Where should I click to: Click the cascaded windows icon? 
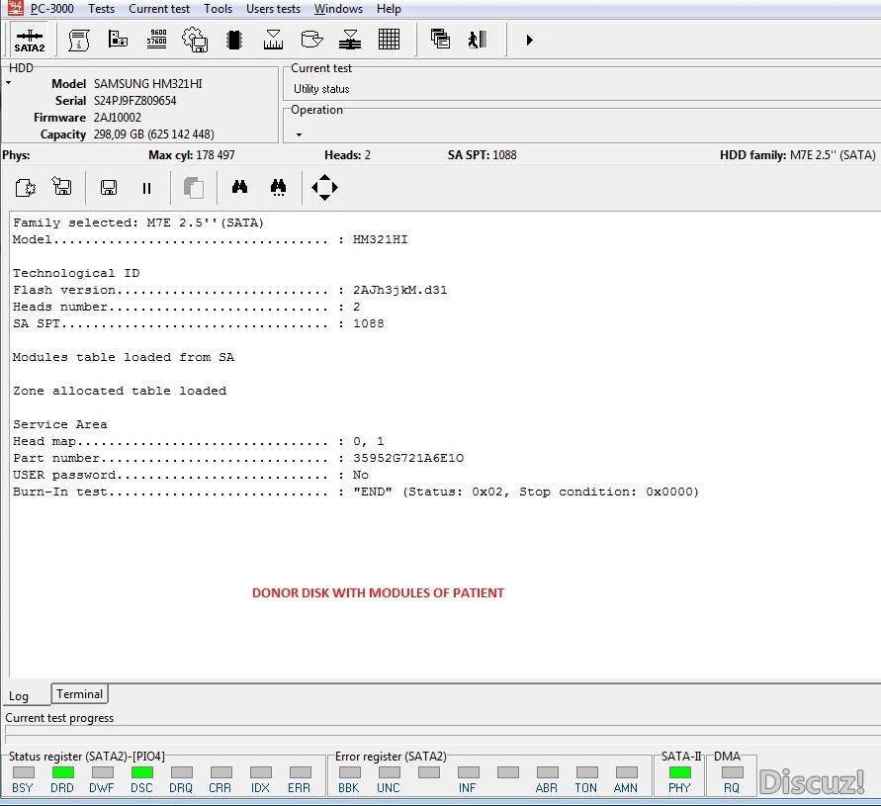440,39
